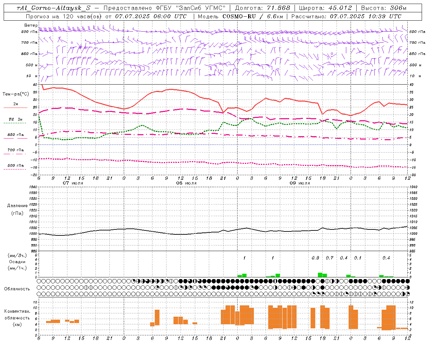Click the station title rAl_Gorno-Altaysk_S
The width and height of the screenshot is (427, 341).
point(53,8)
